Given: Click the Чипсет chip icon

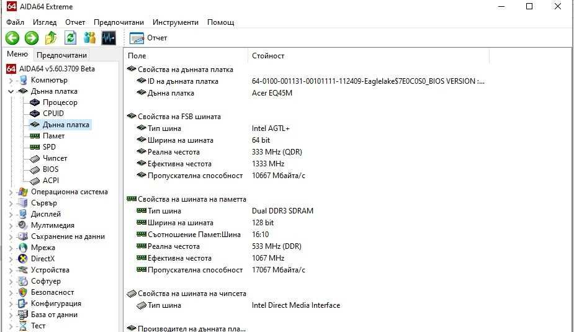Looking at the screenshot, I should (35, 158).
